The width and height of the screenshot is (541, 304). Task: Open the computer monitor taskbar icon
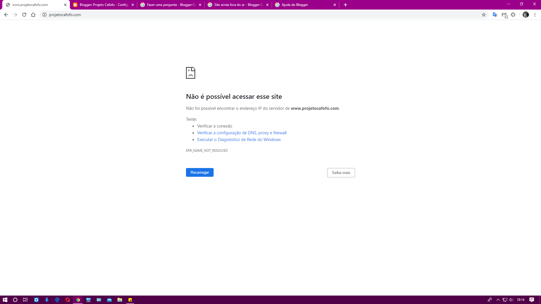pyautogui.click(x=88, y=300)
